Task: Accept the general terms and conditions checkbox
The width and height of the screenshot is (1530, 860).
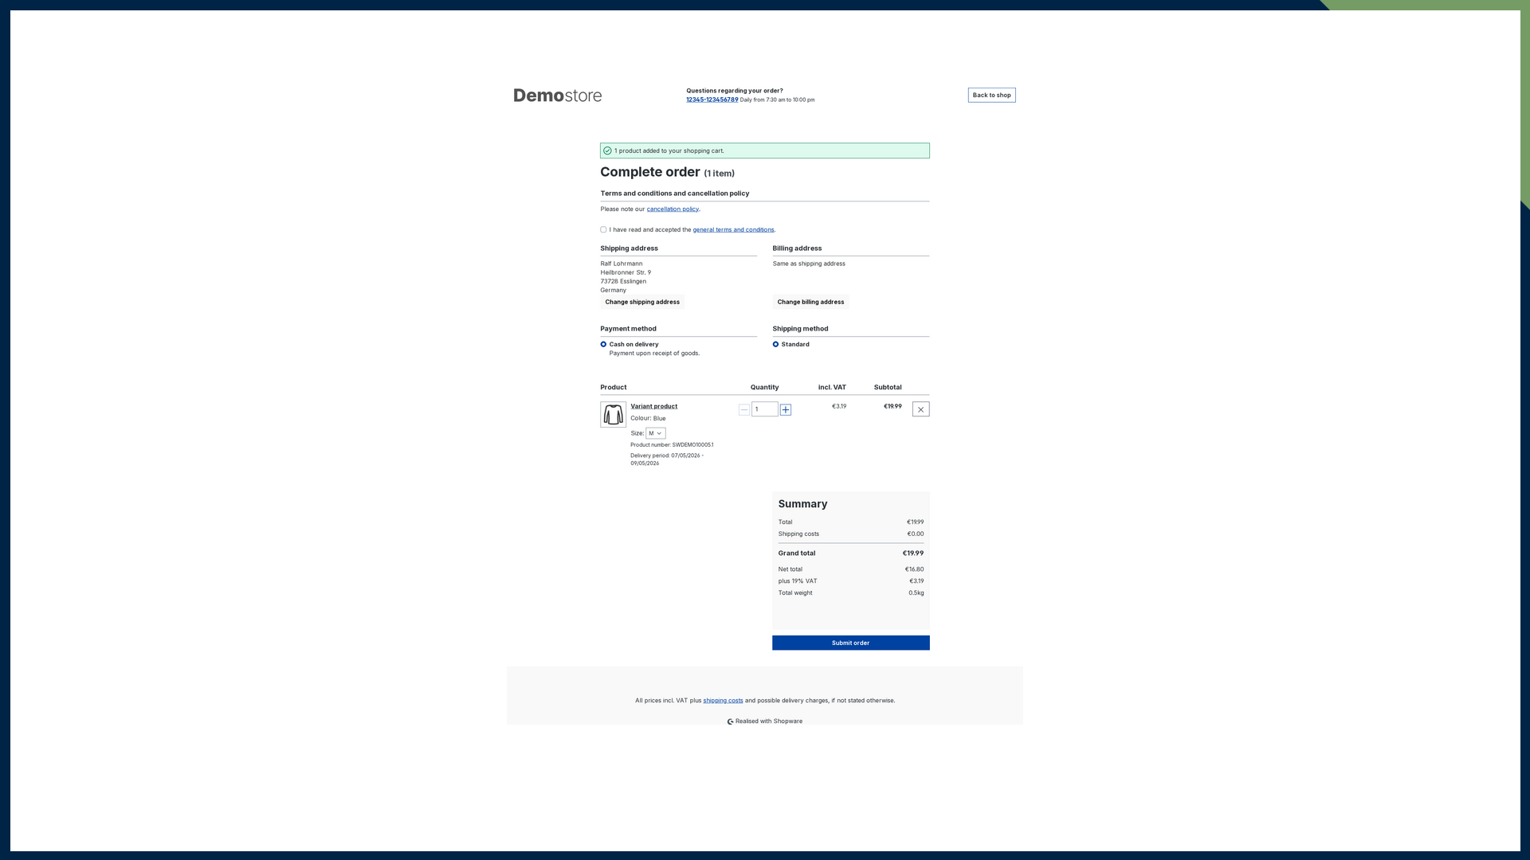Action: coord(603,229)
